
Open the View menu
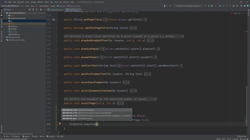(14, 2)
